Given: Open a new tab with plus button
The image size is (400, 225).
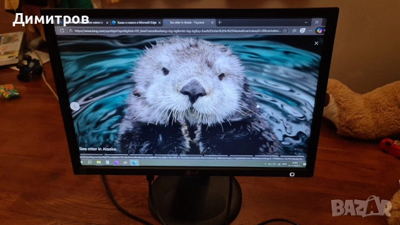Looking at the screenshot, I should click(x=219, y=22).
